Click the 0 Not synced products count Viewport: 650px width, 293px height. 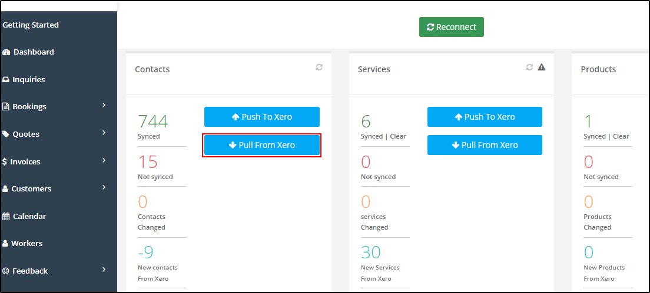(589, 162)
